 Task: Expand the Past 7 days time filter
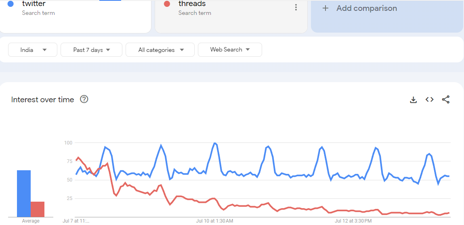[91, 50]
